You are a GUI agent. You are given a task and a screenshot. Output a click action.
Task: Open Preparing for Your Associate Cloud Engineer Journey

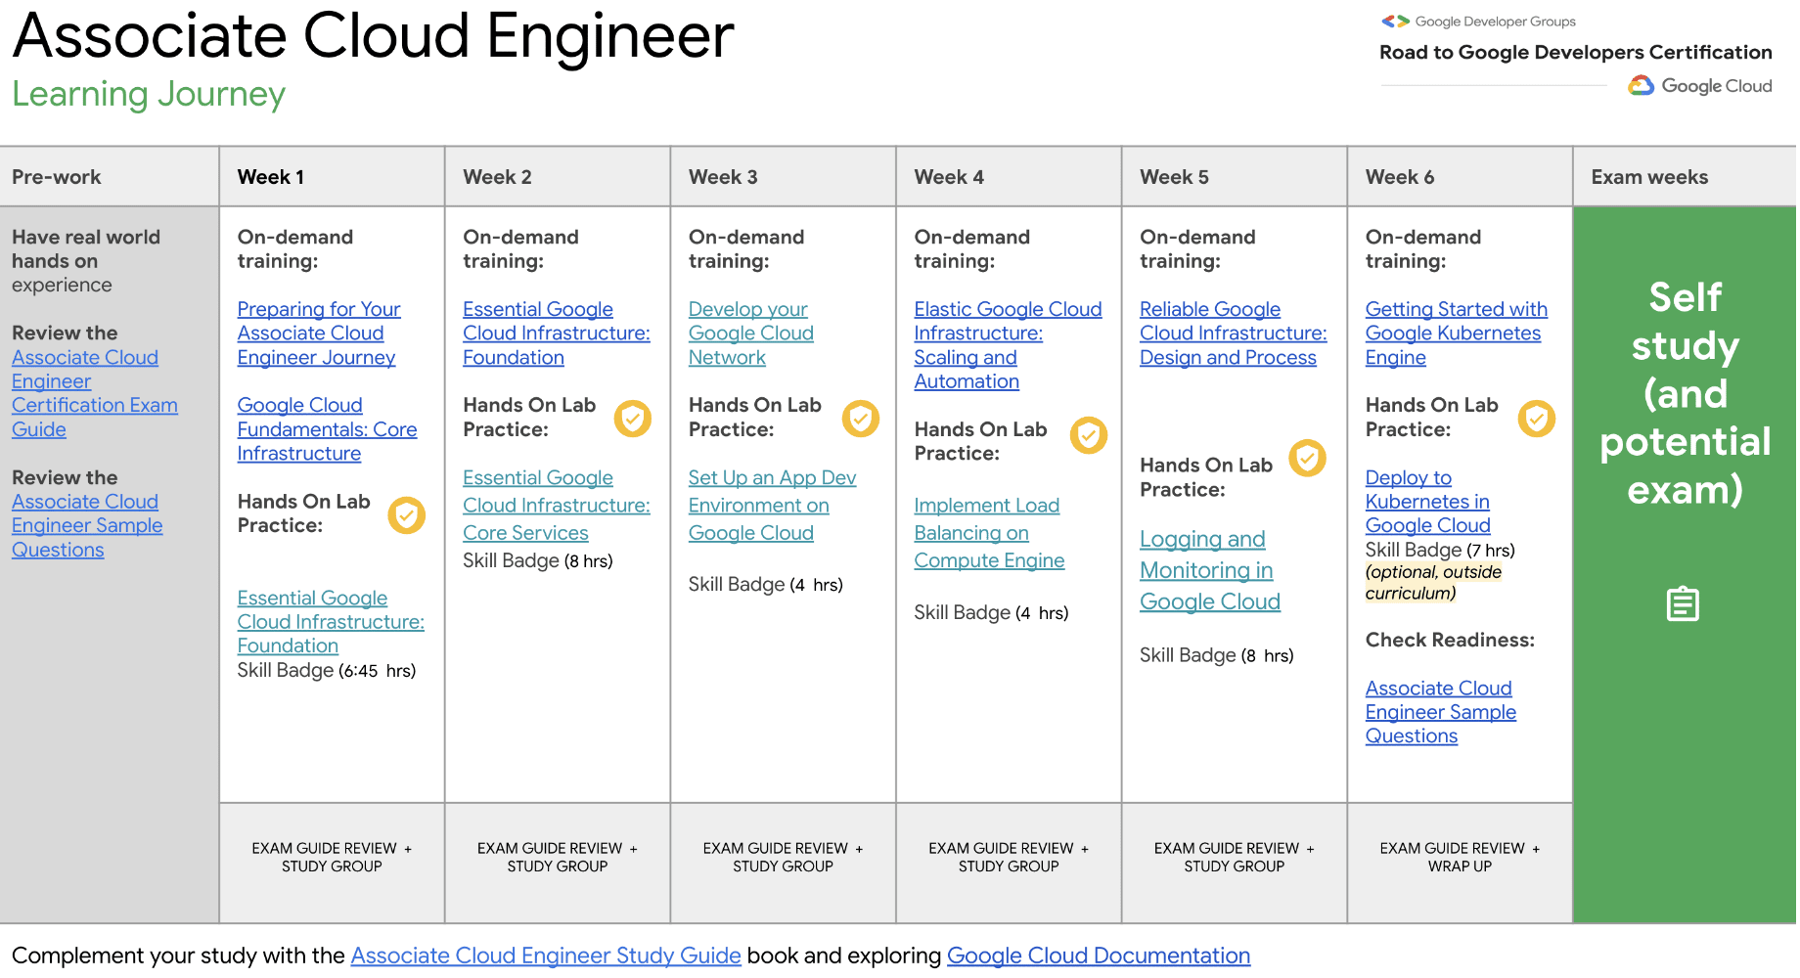coord(318,333)
